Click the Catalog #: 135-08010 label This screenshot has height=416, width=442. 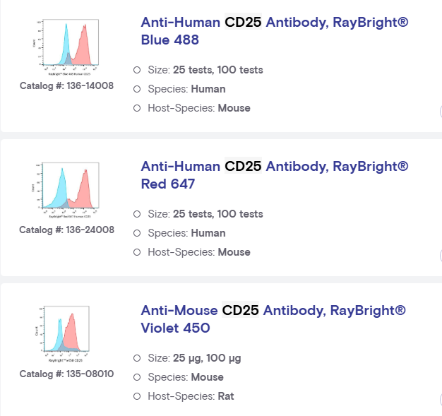coord(66,374)
